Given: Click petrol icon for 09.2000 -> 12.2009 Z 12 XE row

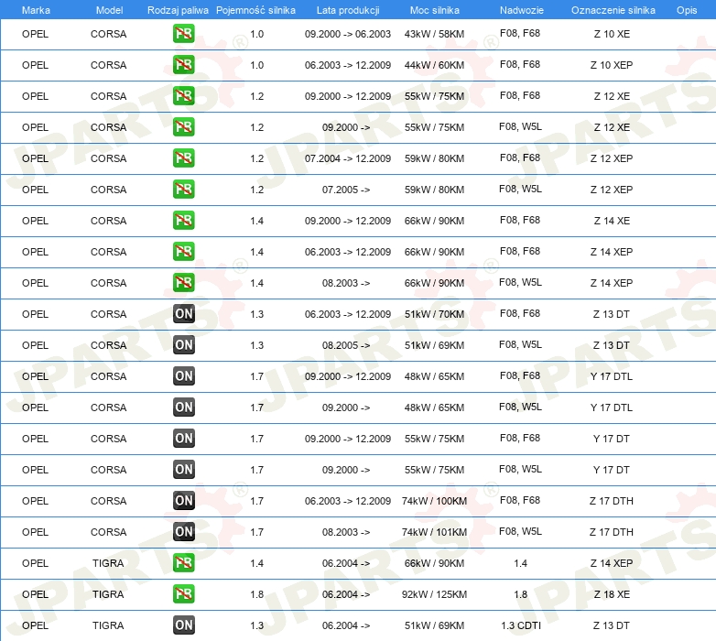Looking at the screenshot, I should (x=183, y=96).
